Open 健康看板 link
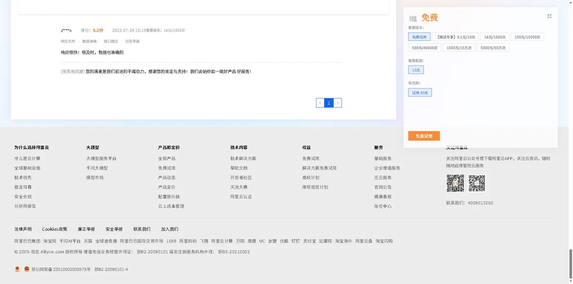 [x=383, y=197]
